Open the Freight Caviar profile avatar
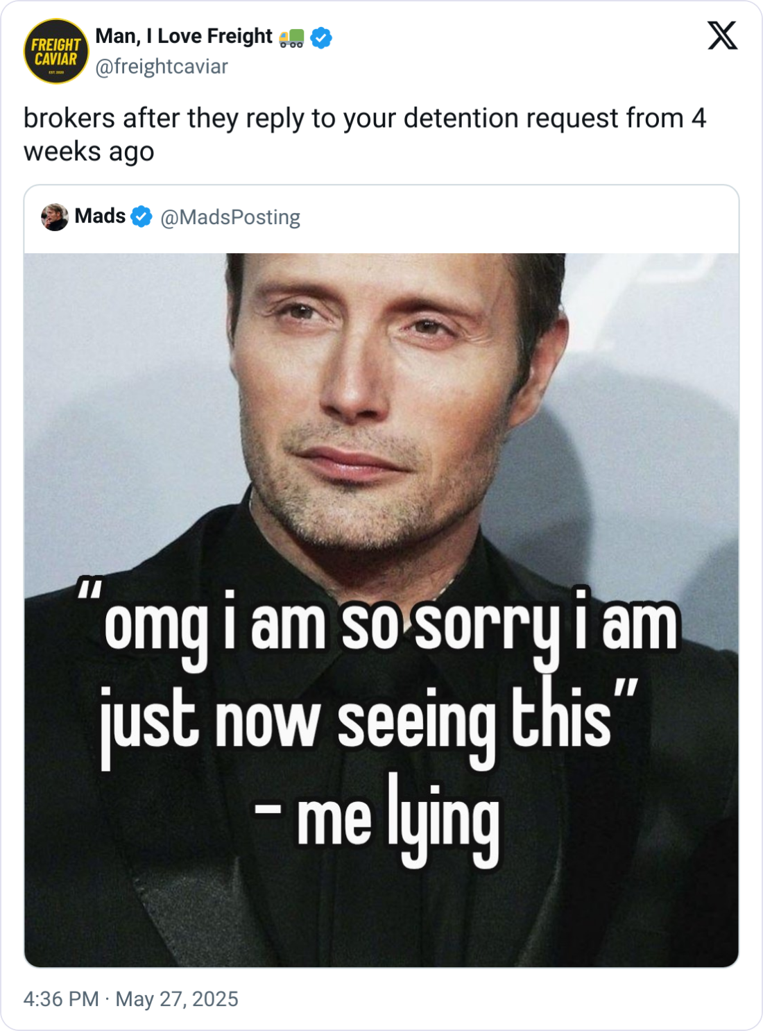 pyautogui.click(x=56, y=51)
